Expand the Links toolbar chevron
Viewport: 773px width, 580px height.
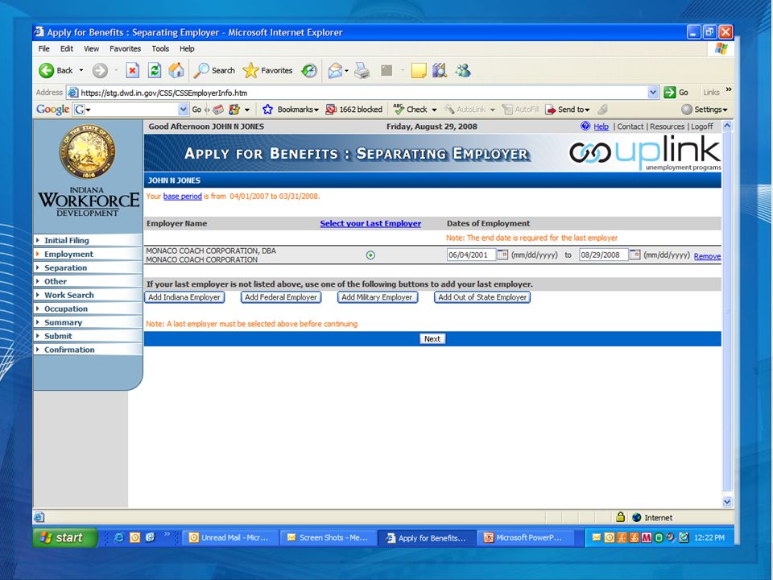click(729, 89)
